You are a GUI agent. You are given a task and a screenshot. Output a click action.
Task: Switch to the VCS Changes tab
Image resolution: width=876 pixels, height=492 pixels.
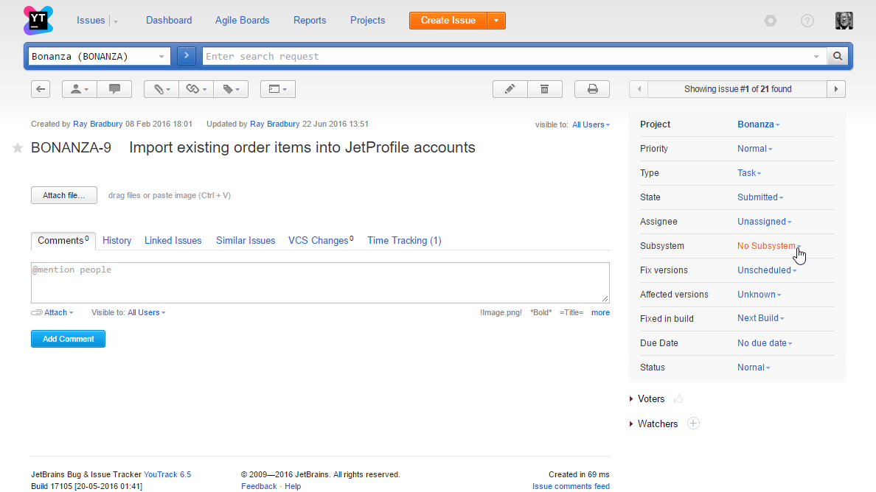tap(321, 241)
